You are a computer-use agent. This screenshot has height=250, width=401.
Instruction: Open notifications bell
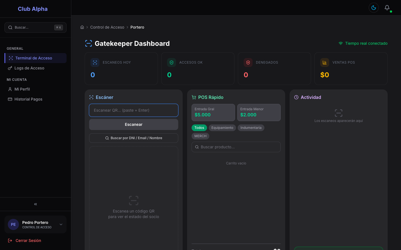click(387, 8)
